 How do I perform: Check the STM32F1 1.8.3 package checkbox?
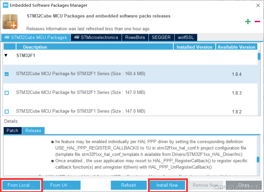coord(7,93)
